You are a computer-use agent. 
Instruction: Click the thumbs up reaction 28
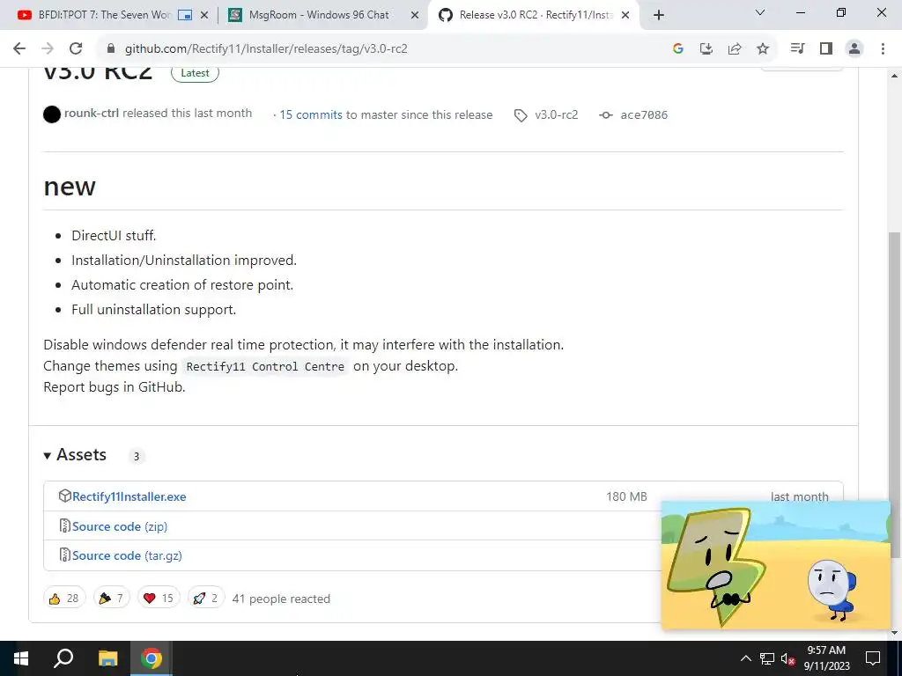64,599
